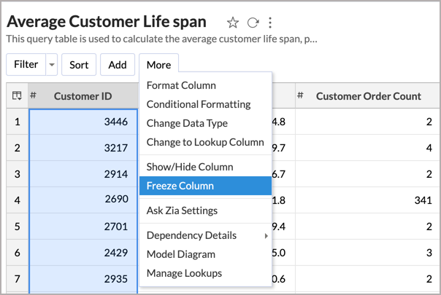441x295 pixels.
Task: Click the Sort button
Action: 79,65
